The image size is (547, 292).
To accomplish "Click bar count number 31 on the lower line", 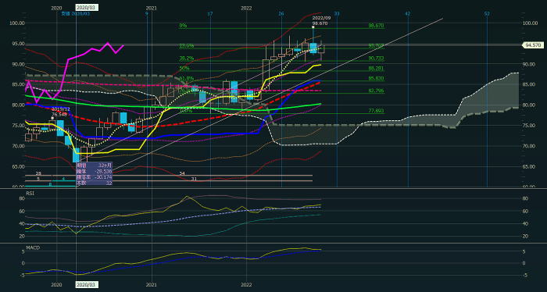I will point(194,179).
